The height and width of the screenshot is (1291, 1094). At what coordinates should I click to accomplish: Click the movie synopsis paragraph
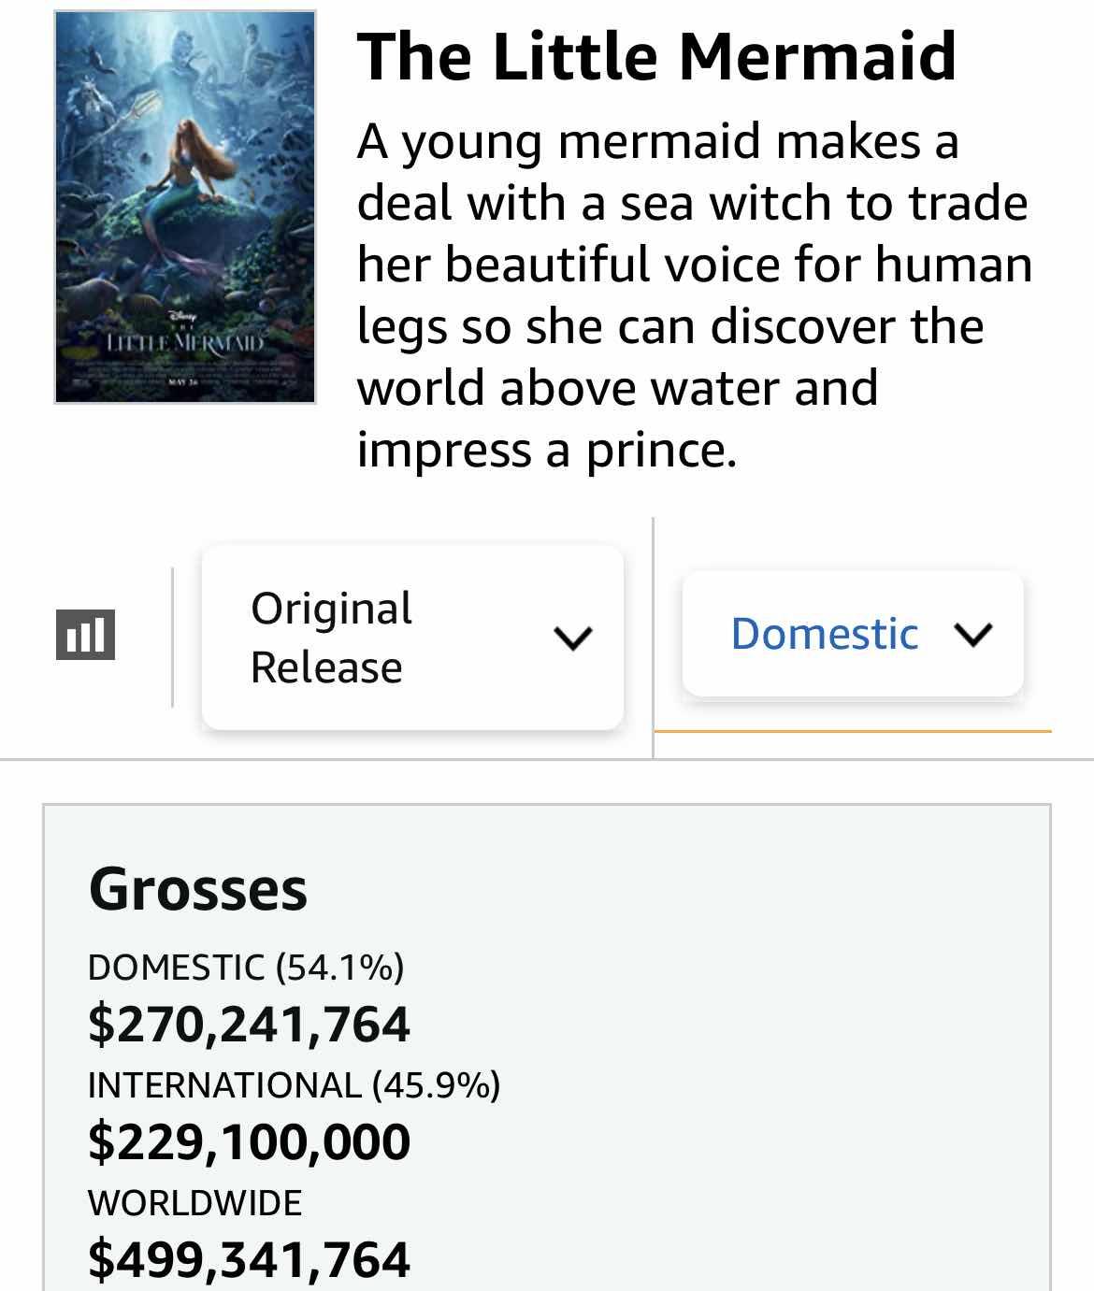pyautogui.click(x=694, y=295)
